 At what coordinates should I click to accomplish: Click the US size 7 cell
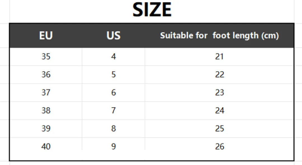tap(114, 110)
